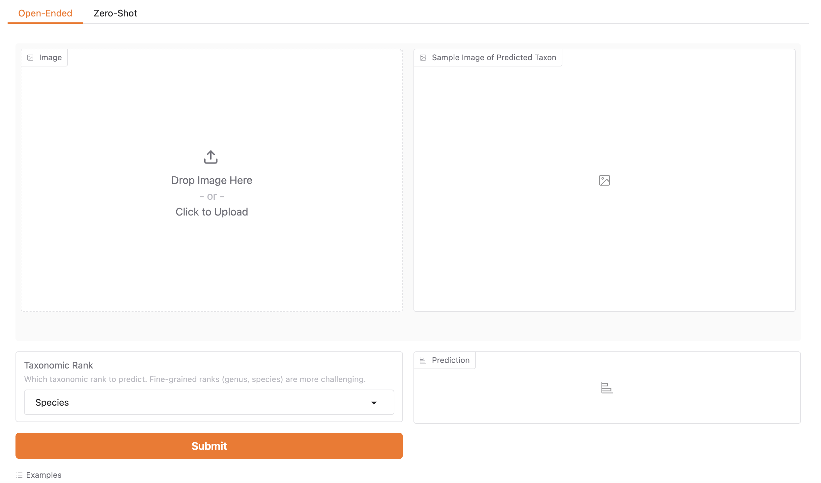Click the large bar chart placeholder icon
The height and width of the screenshot is (483, 821).
[607, 388]
